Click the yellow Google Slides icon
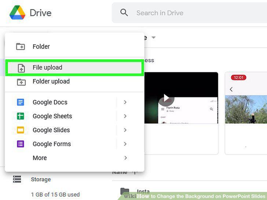Screen dimensions: 267x200 pyautogui.click(x=21, y=130)
